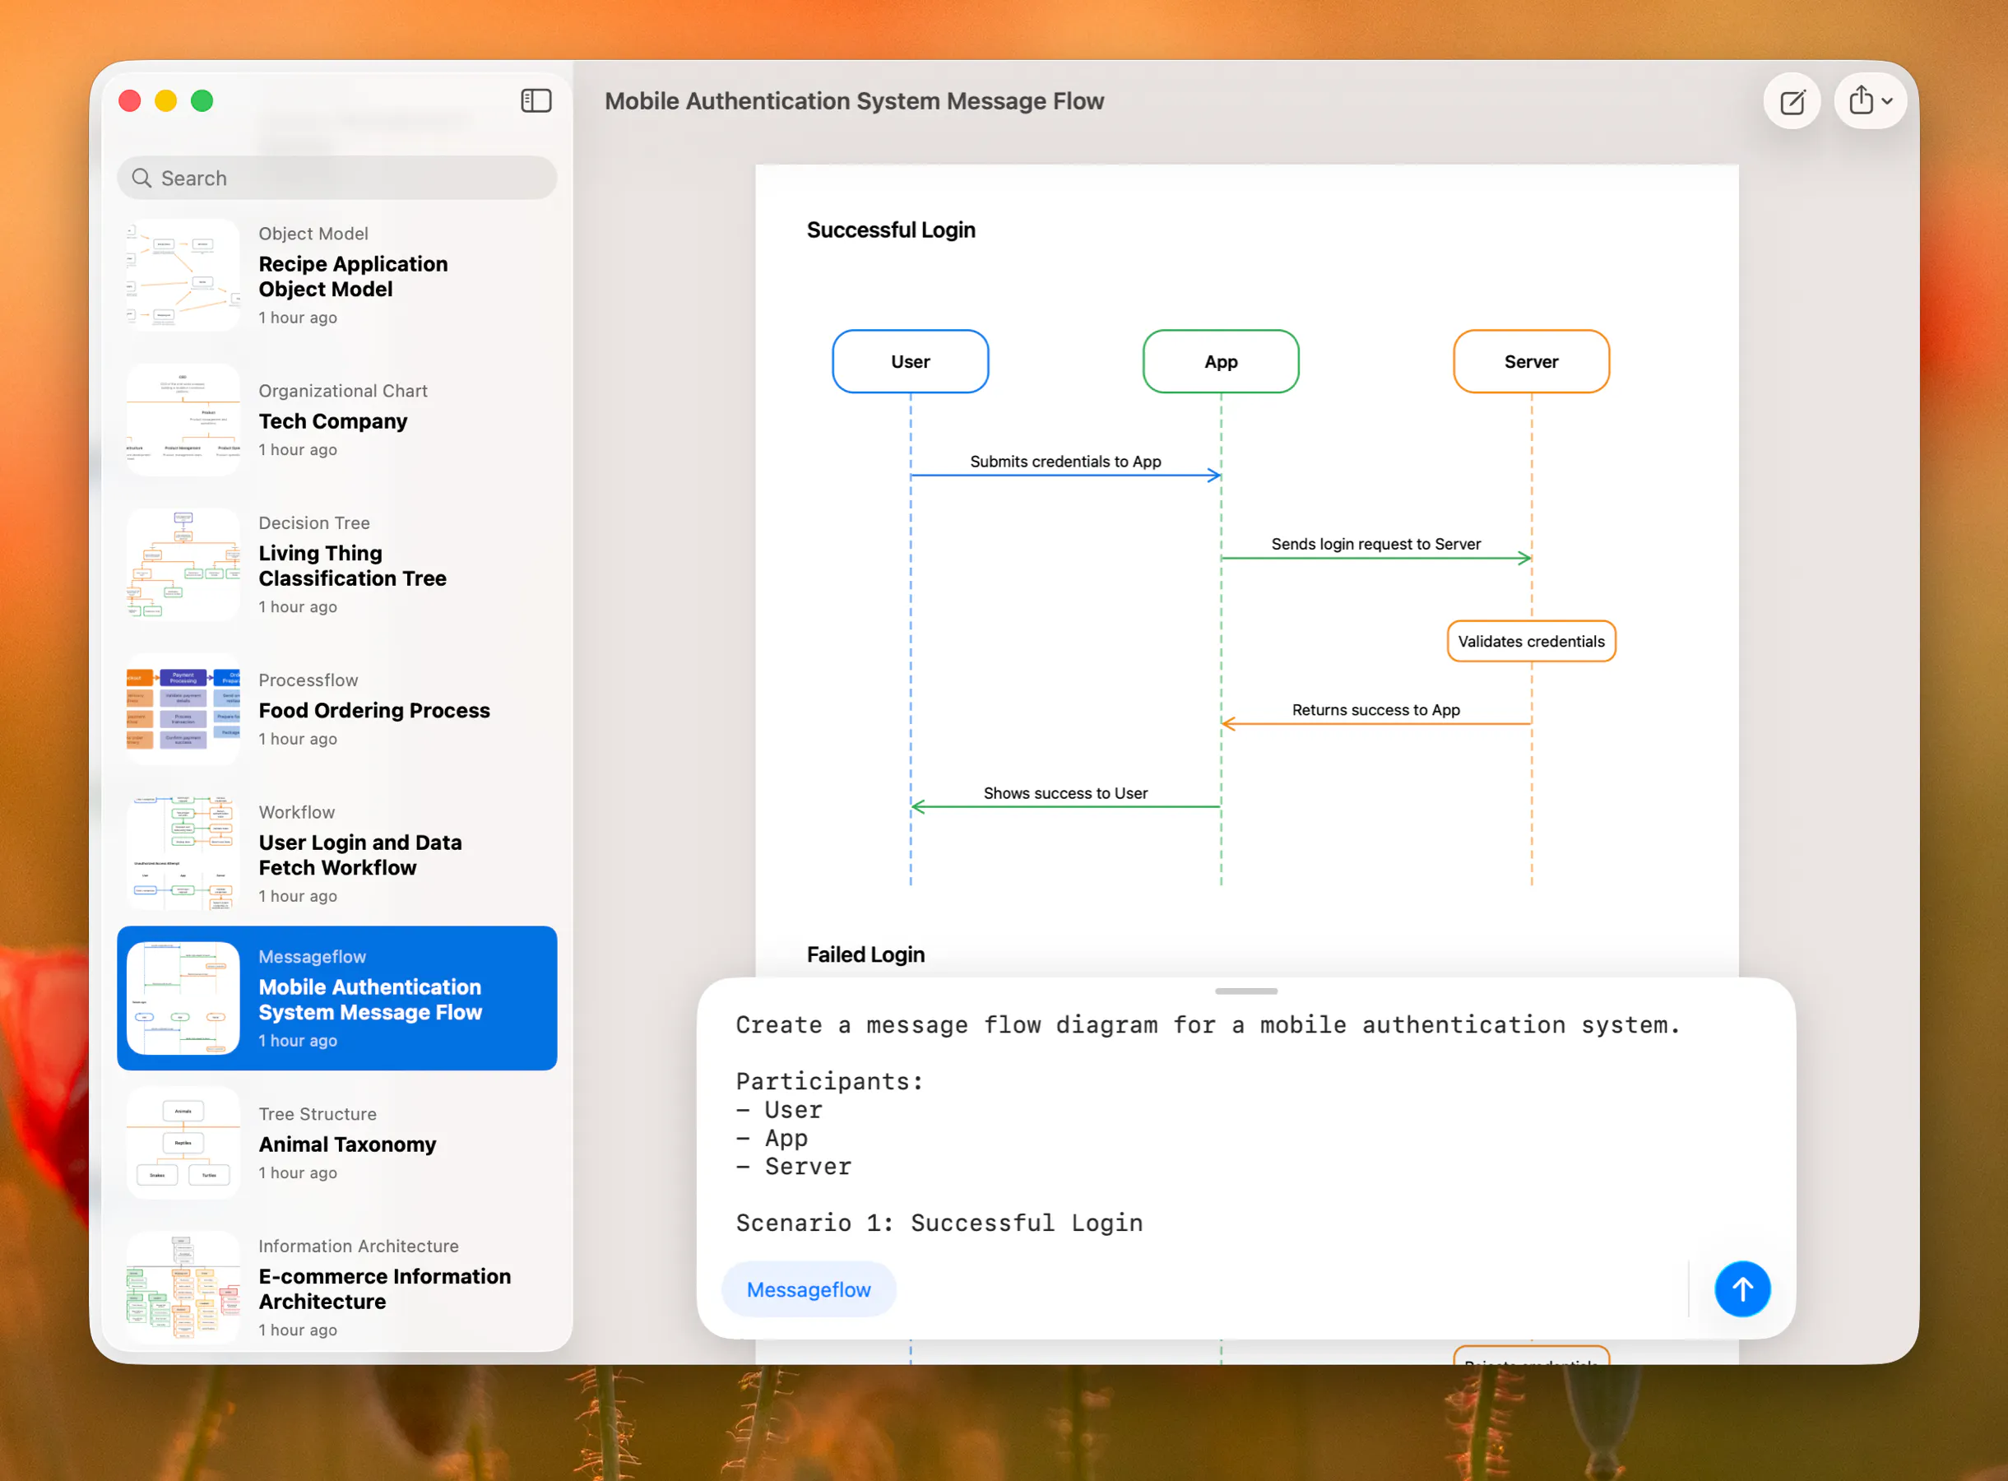Open Living Thing Classification Tree item
Image resolution: width=2008 pixels, height=1481 pixels.
tap(337, 564)
